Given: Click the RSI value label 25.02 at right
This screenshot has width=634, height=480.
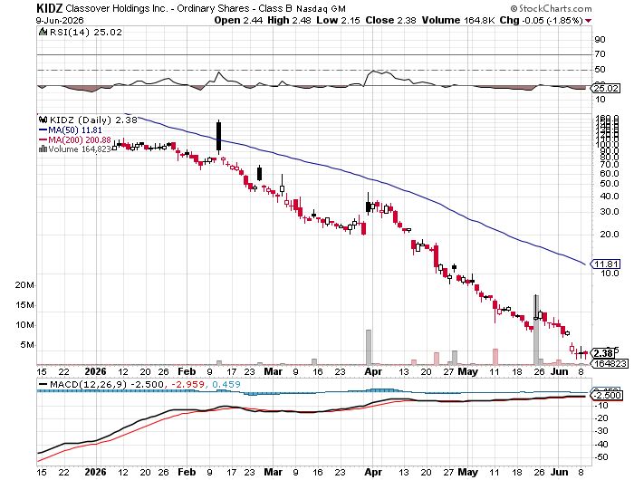Looking at the screenshot, I should (605, 88).
